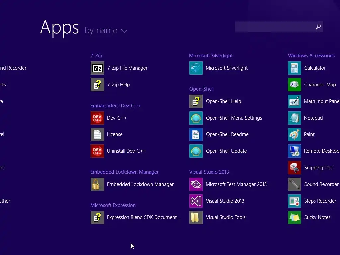
Task: Click the partially visible 'nd Recorder' entry
Action: tap(13, 68)
